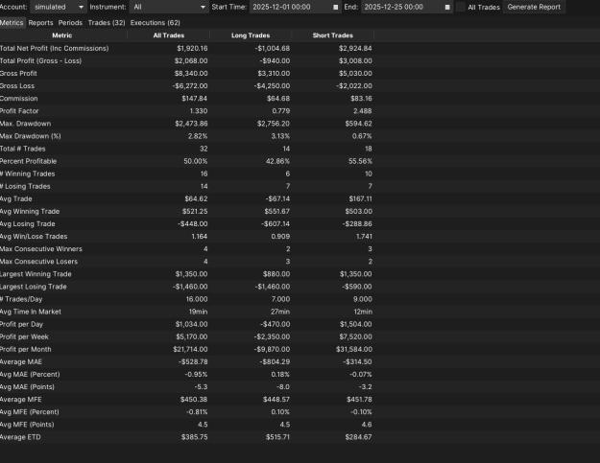Image resolution: width=600 pixels, height=463 pixels.
Task: Select the Avg MAE (Percent) row label
Action: coord(30,375)
